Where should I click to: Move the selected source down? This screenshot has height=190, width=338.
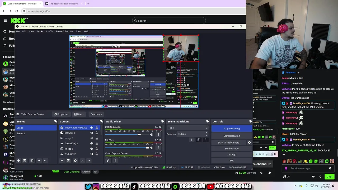click(89, 160)
